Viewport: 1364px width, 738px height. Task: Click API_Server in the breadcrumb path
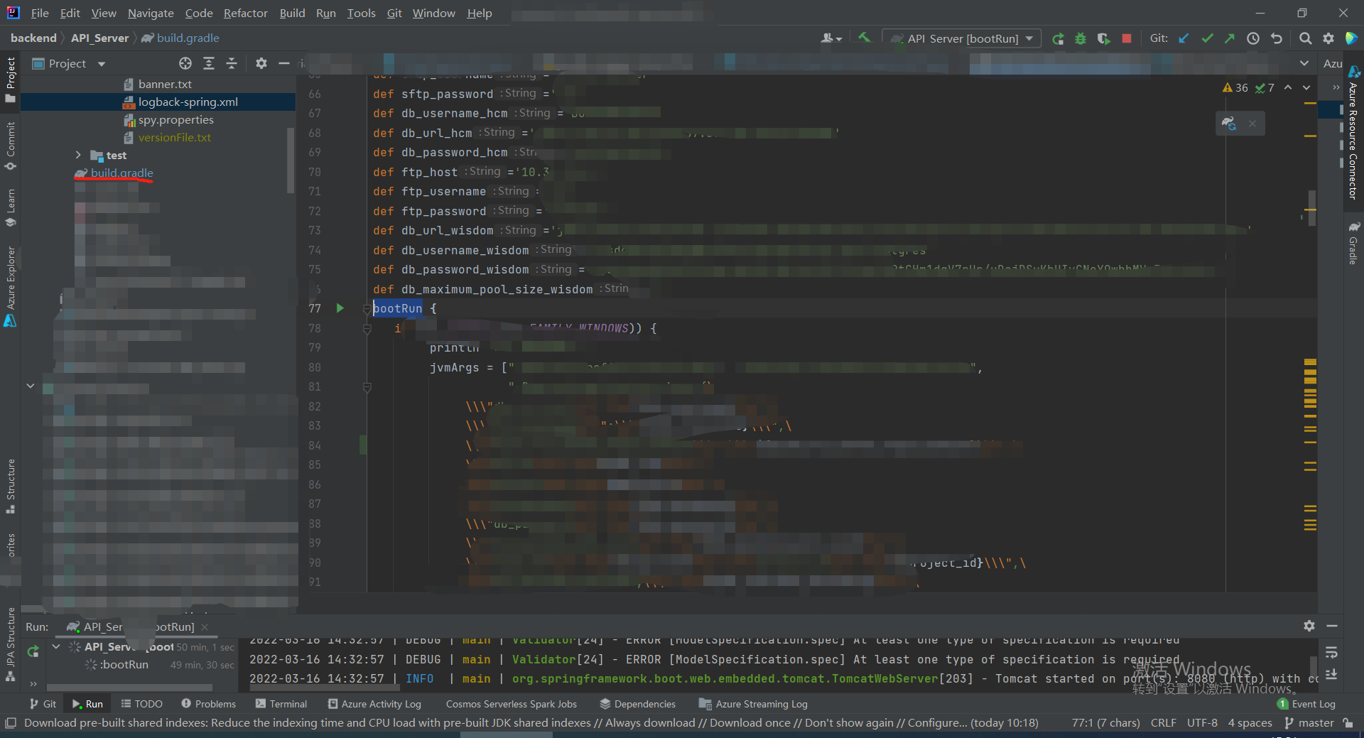pos(99,38)
